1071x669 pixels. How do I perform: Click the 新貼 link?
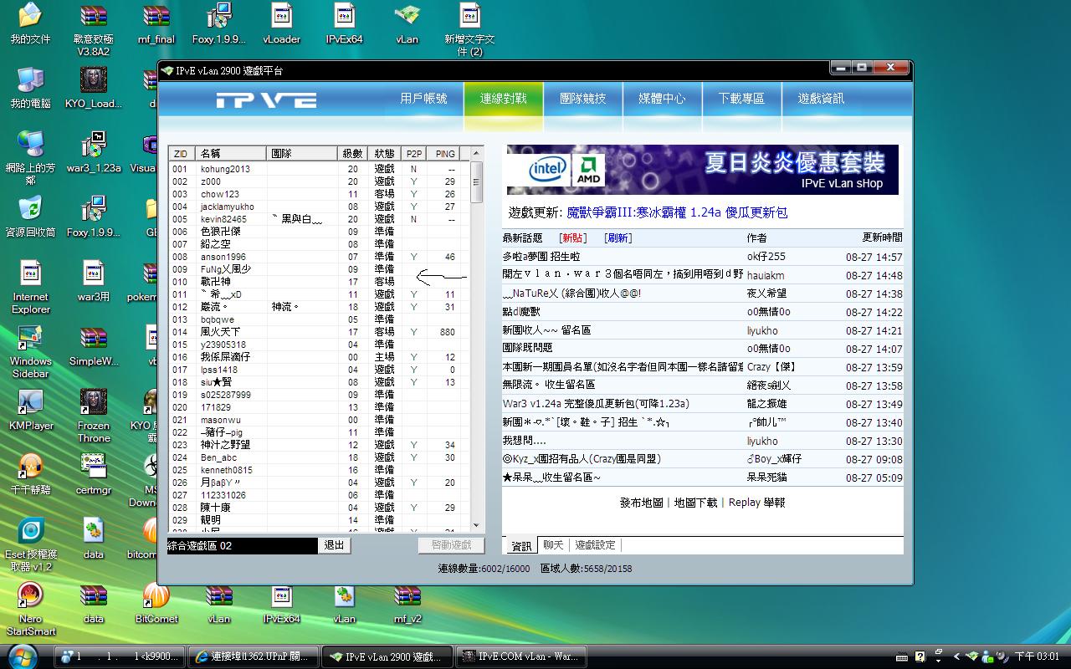[x=573, y=238]
